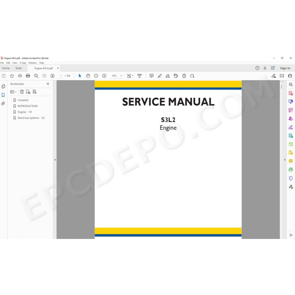Open the Help menu
This screenshot has width=295, height=295.
coord(42,63)
